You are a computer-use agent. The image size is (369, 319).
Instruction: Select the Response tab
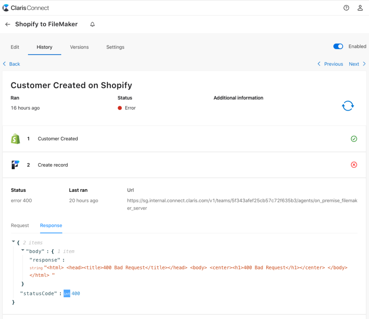click(51, 225)
